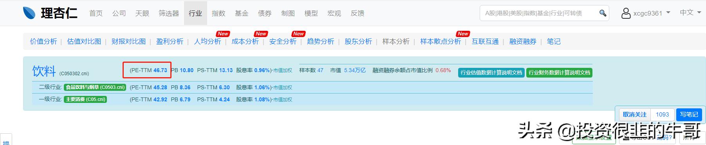Open 行业估值数据计算说明文档 button

click(491, 72)
